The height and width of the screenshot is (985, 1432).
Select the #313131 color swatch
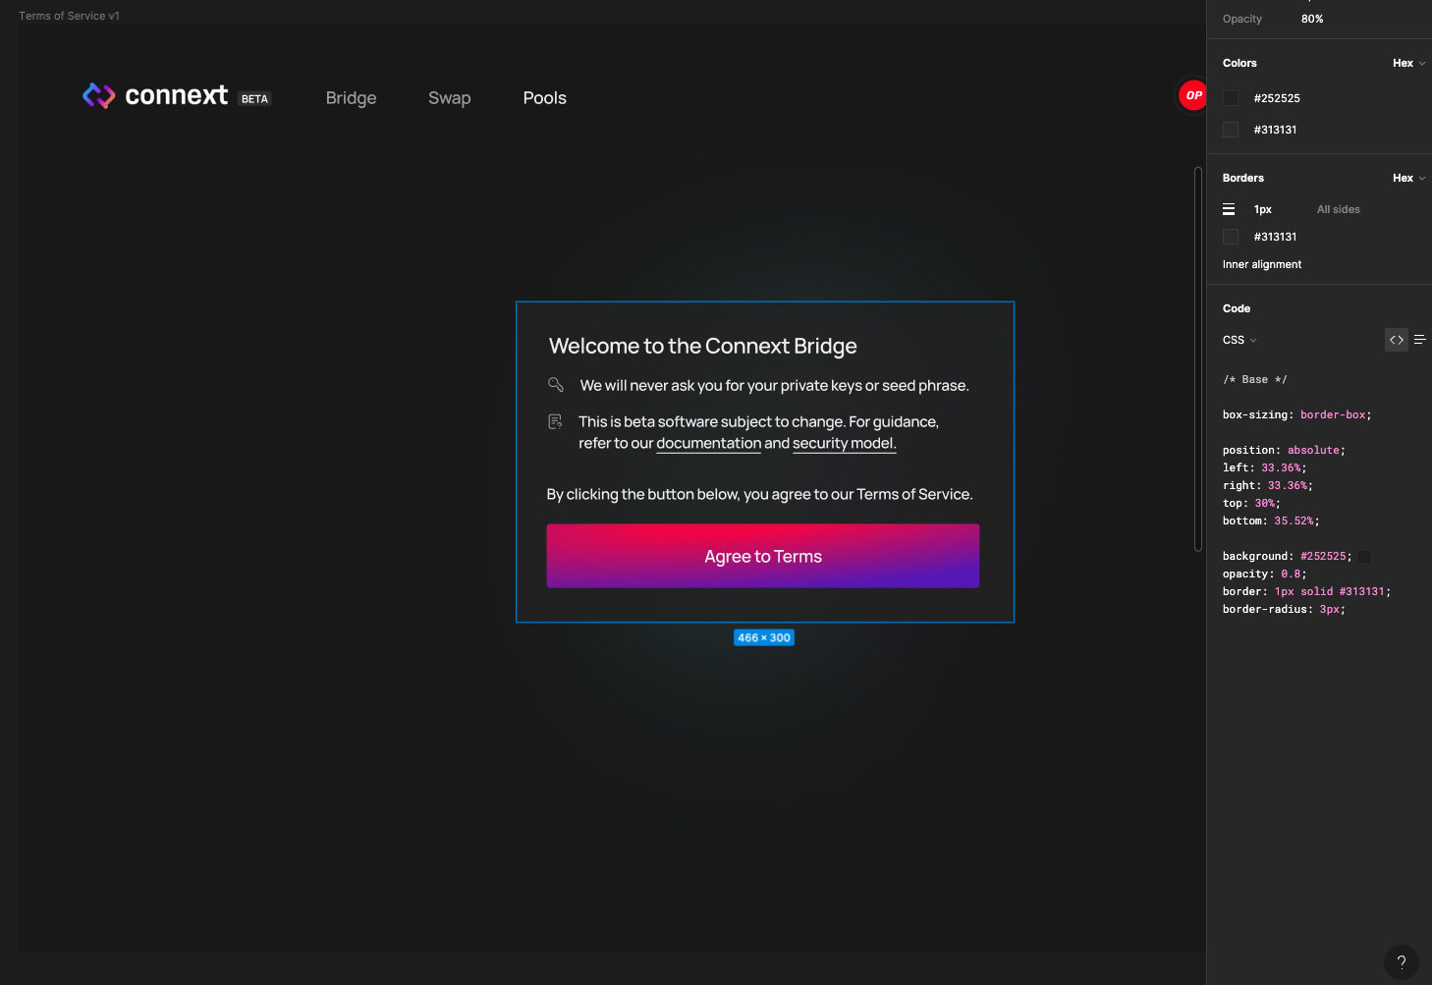1231,129
